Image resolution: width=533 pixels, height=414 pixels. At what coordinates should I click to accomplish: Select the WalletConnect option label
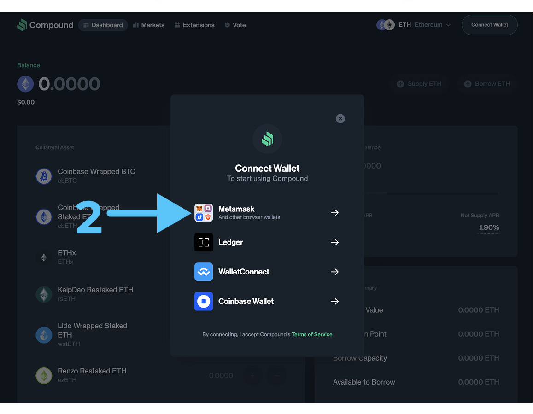[244, 272]
